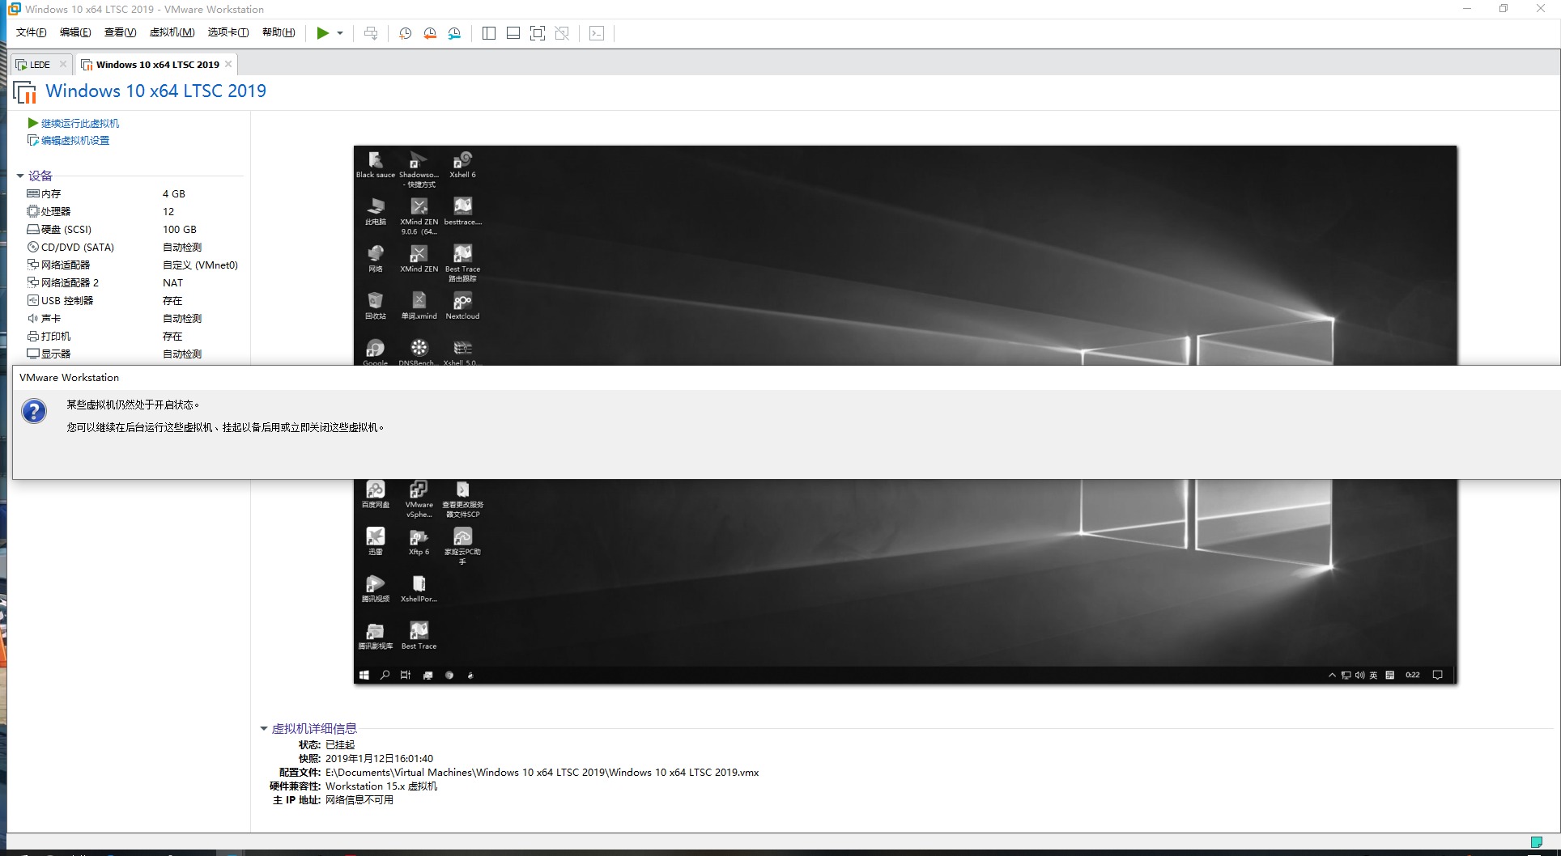Screen dimensions: 1561x856
Task: Click the green power-on play icon
Action: coord(322,33)
